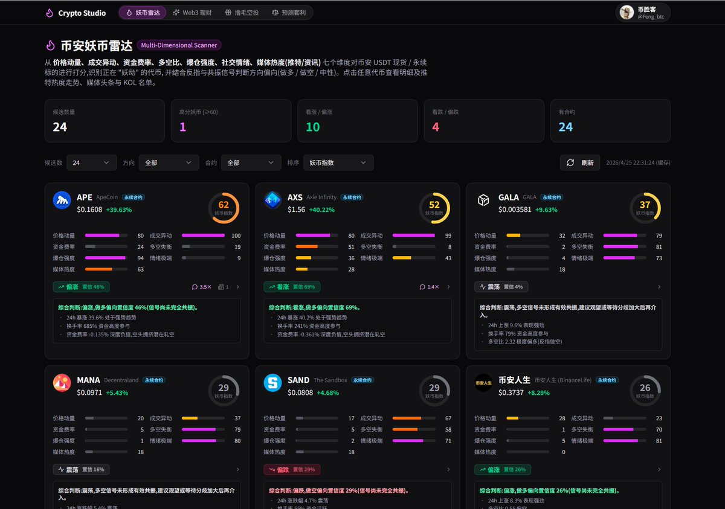Click the 候选数量 24 stat card
725x509 pixels.
click(105, 121)
